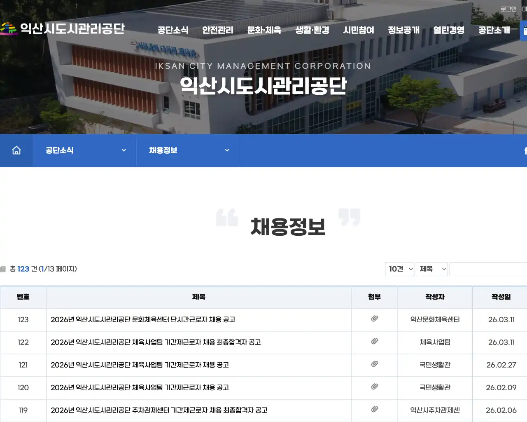
Task: Click the attachment paperclip on post 121
Action: 374,365
